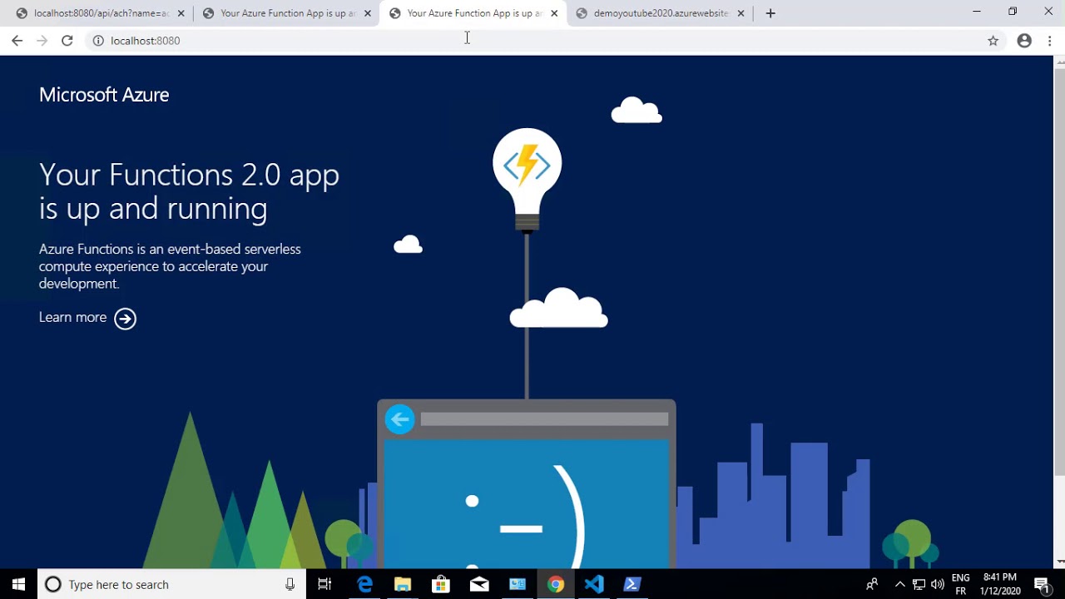Open Task View from the taskbar

324,584
